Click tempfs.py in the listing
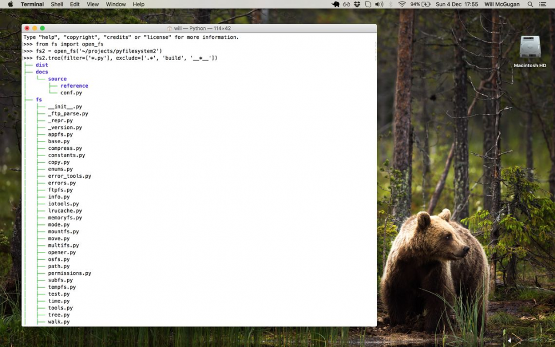The height and width of the screenshot is (347, 555). (x=62, y=287)
